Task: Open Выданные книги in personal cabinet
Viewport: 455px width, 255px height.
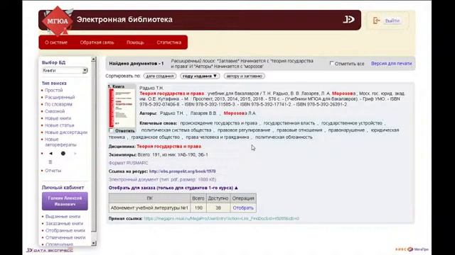Action: (63, 217)
